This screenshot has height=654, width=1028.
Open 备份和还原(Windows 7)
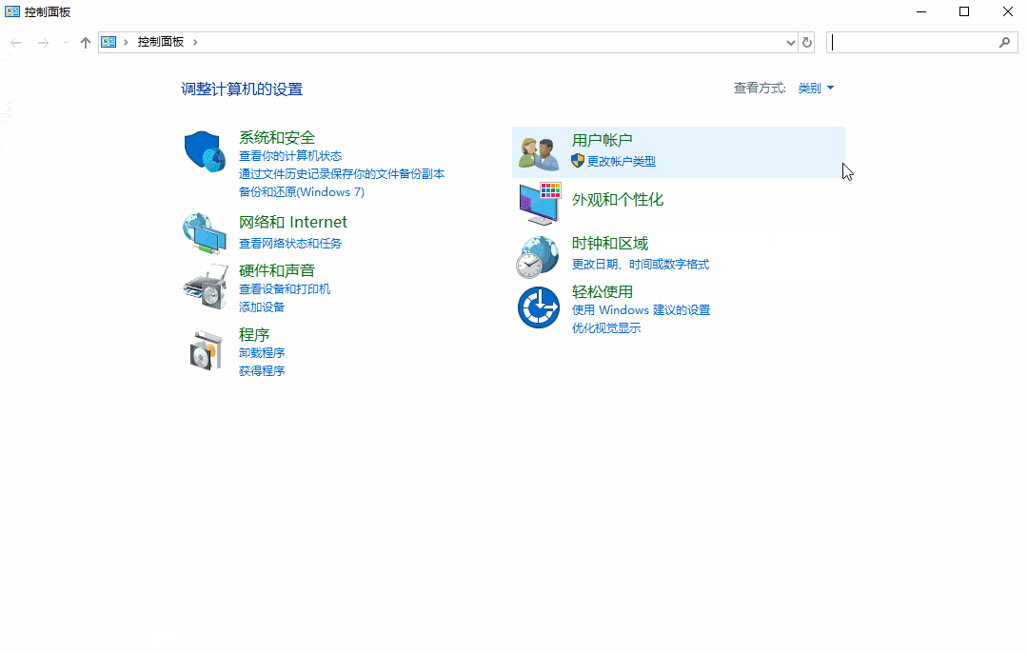tap(302, 191)
